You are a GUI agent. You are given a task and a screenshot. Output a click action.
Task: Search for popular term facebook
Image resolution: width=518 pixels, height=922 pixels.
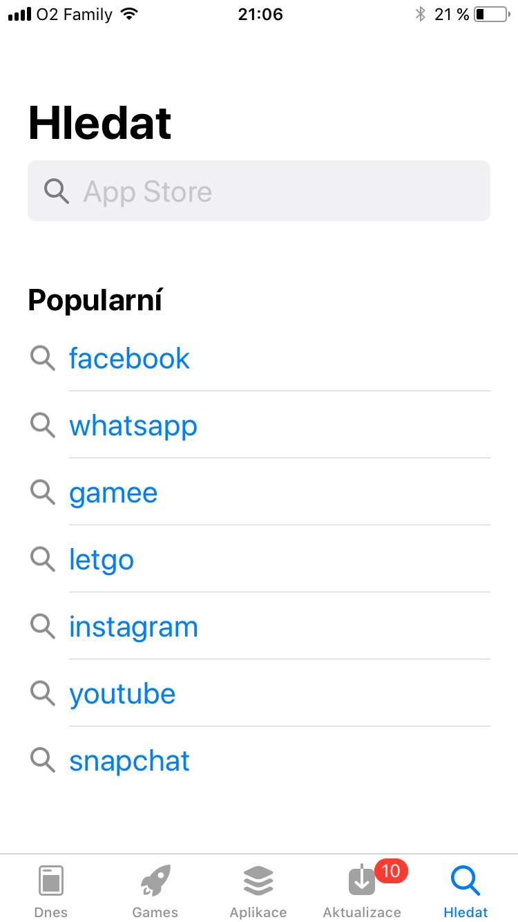pyautogui.click(x=129, y=358)
